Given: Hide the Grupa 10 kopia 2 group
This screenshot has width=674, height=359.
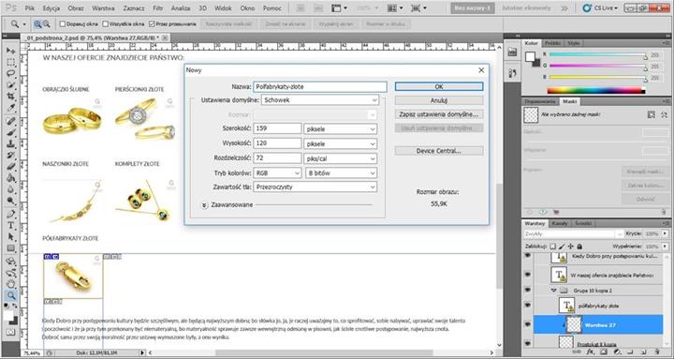Looking at the screenshot, I should click(x=527, y=291).
